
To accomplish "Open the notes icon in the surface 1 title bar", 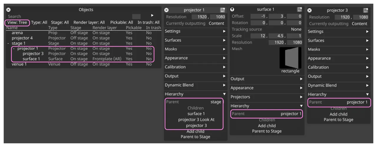I will (300, 9).
